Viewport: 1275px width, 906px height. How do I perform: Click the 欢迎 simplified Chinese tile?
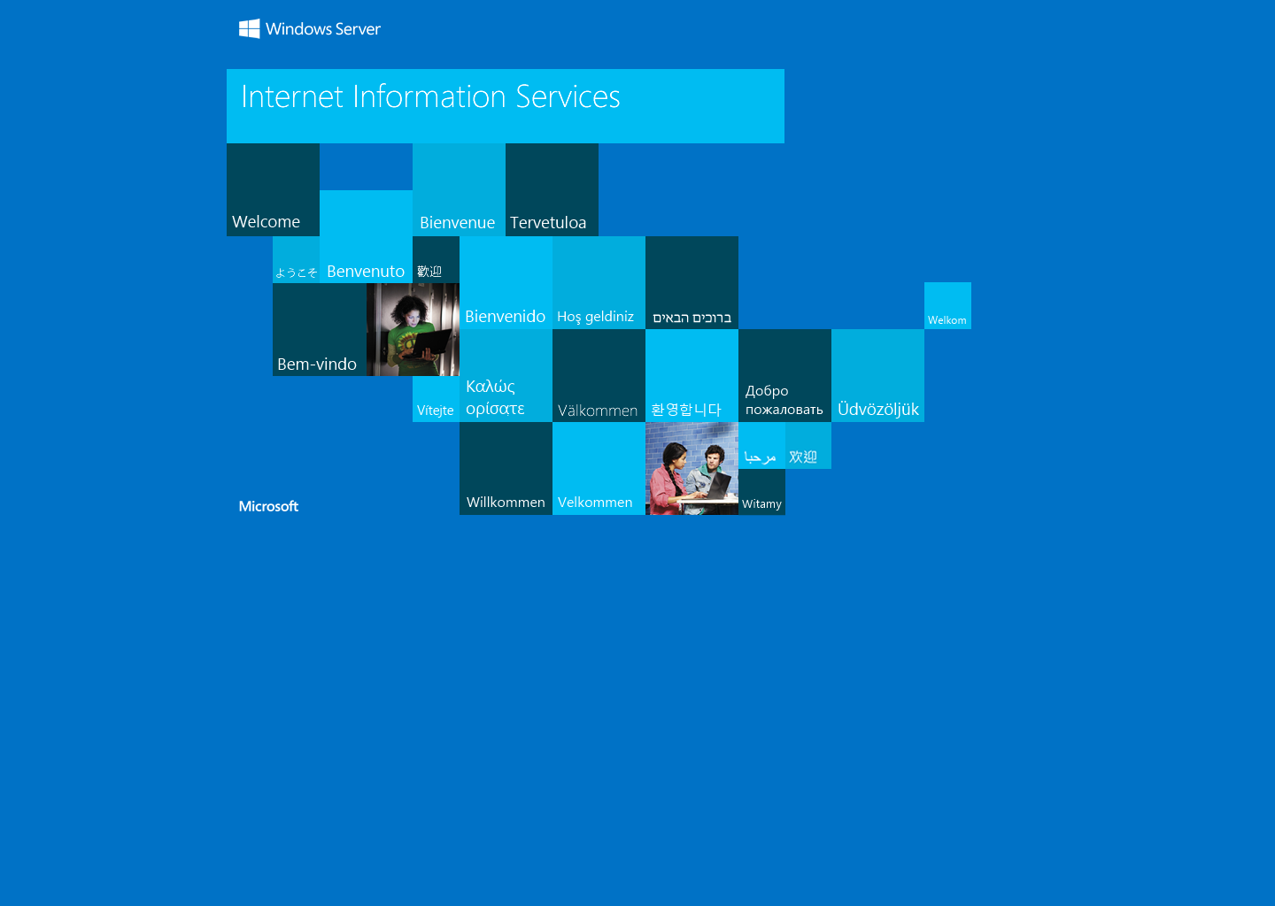click(808, 445)
